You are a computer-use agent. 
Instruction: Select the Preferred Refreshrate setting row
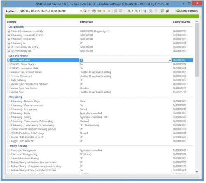coord(100,76)
